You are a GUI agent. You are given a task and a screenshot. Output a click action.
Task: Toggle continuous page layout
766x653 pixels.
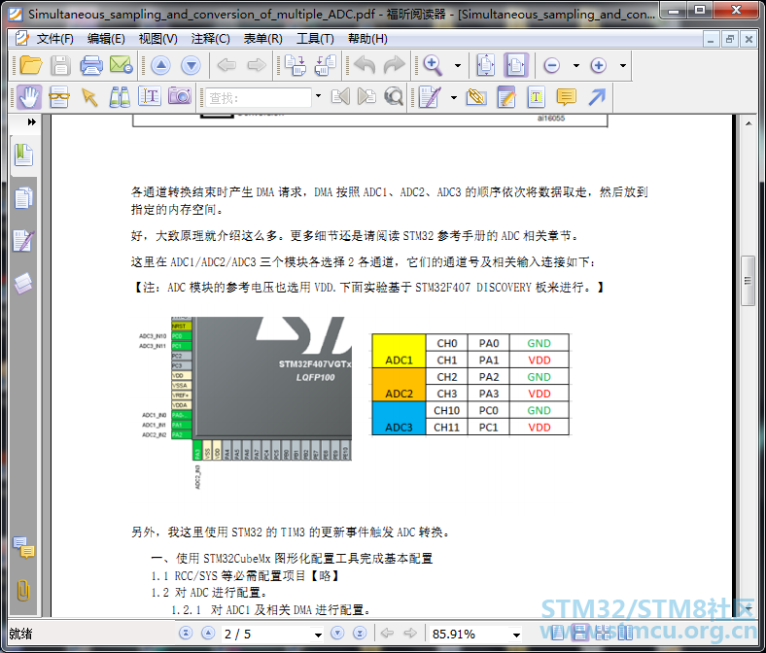click(x=580, y=634)
